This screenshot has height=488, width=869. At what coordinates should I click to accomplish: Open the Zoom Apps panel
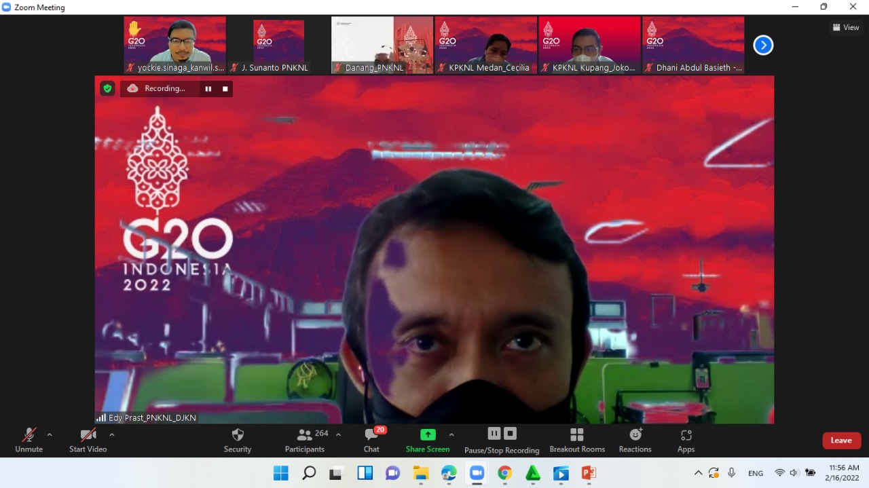(x=686, y=440)
